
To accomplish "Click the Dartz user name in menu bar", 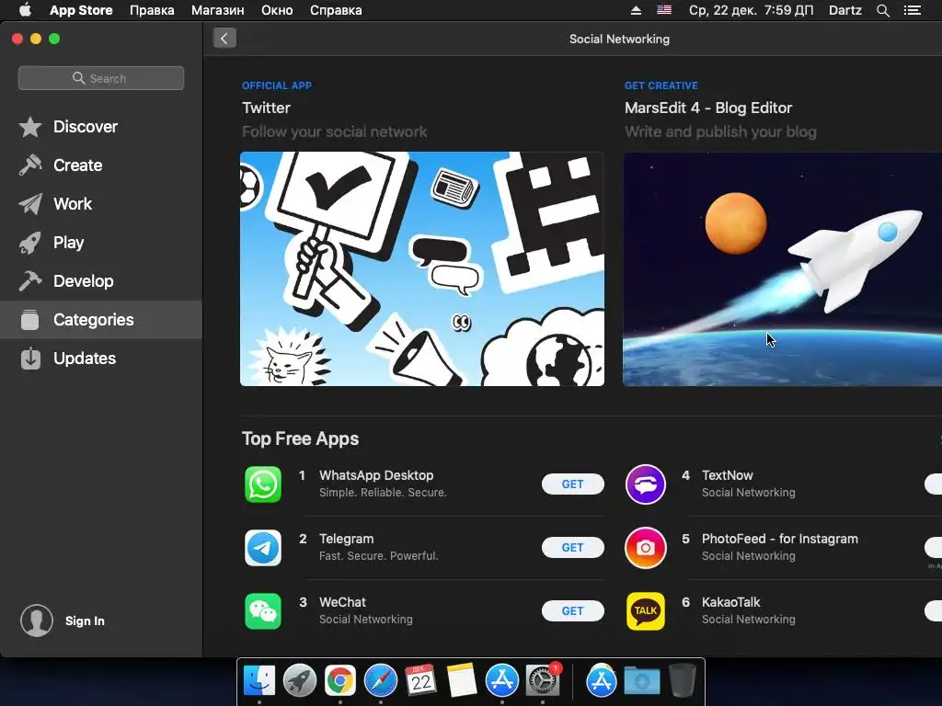I will click(x=844, y=10).
